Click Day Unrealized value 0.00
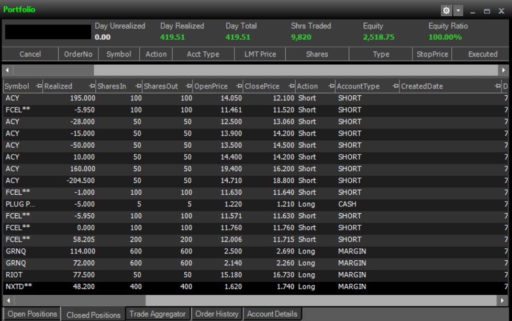This screenshot has width=512, height=321. 103,37
